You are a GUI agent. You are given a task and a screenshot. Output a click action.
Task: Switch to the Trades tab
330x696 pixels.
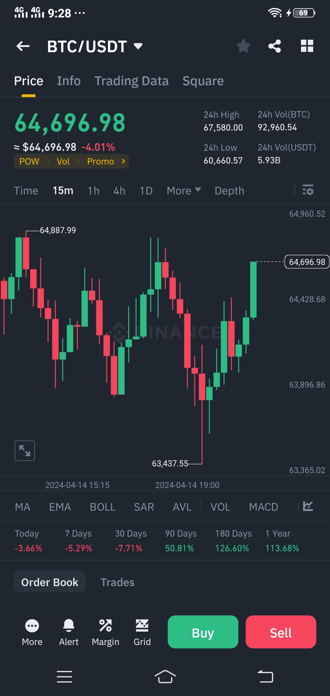tap(118, 582)
